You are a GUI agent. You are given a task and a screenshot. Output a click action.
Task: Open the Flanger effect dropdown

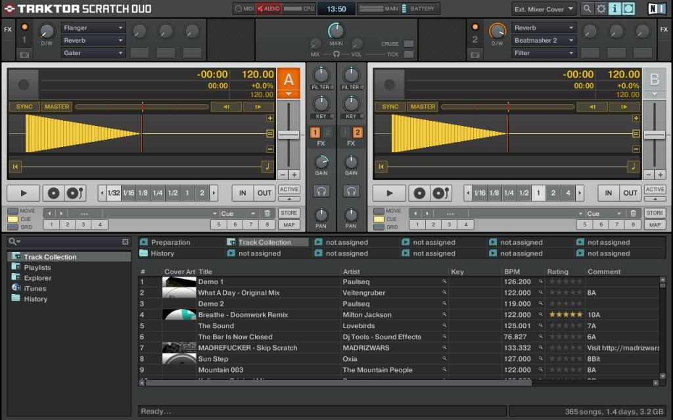93,28
